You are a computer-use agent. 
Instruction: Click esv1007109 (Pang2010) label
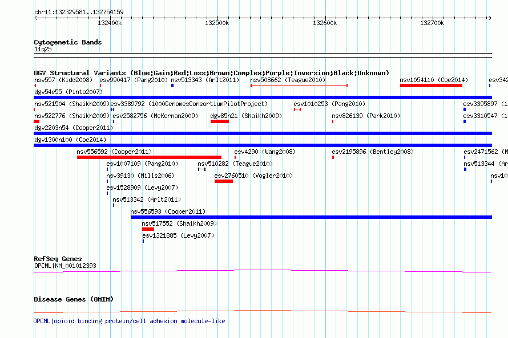pyautogui.click(x=142, y=164)
